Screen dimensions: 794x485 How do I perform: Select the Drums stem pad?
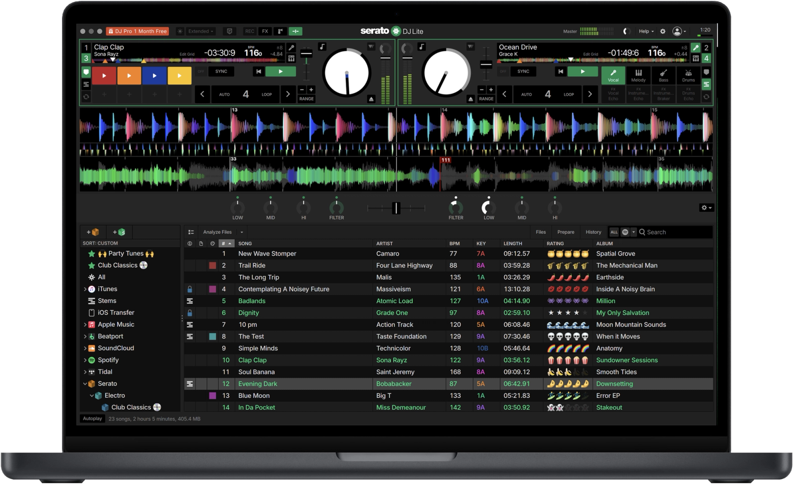[688, 75]
